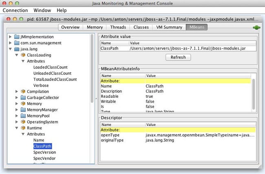Click the Description row in MBeanAttributeInfo
Viewport: 265px width, 174px height.
pyautogui.click(x=176, y=91)
